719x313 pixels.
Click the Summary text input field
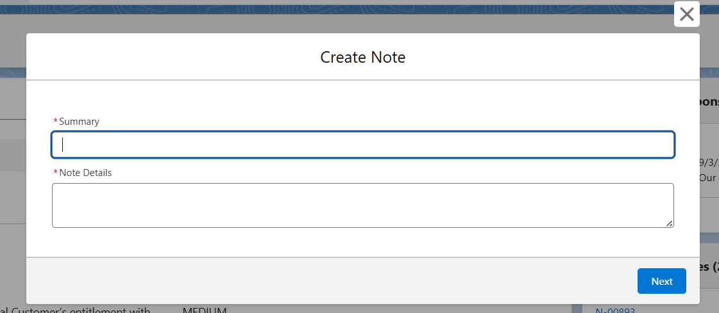[362, 145]
